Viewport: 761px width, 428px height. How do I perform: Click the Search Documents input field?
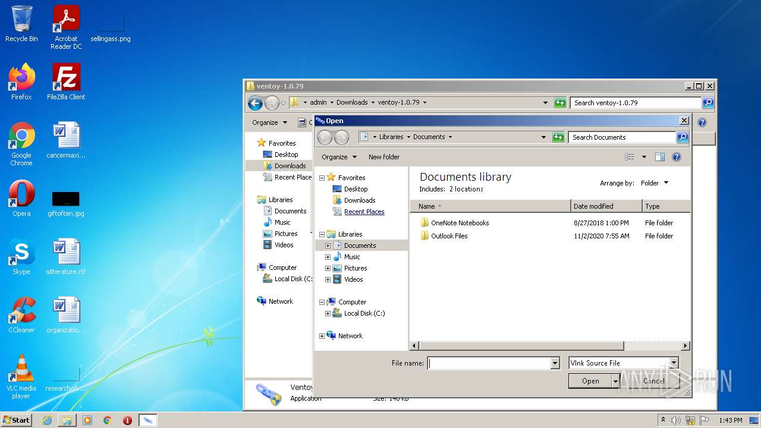[x=622, y=137]
